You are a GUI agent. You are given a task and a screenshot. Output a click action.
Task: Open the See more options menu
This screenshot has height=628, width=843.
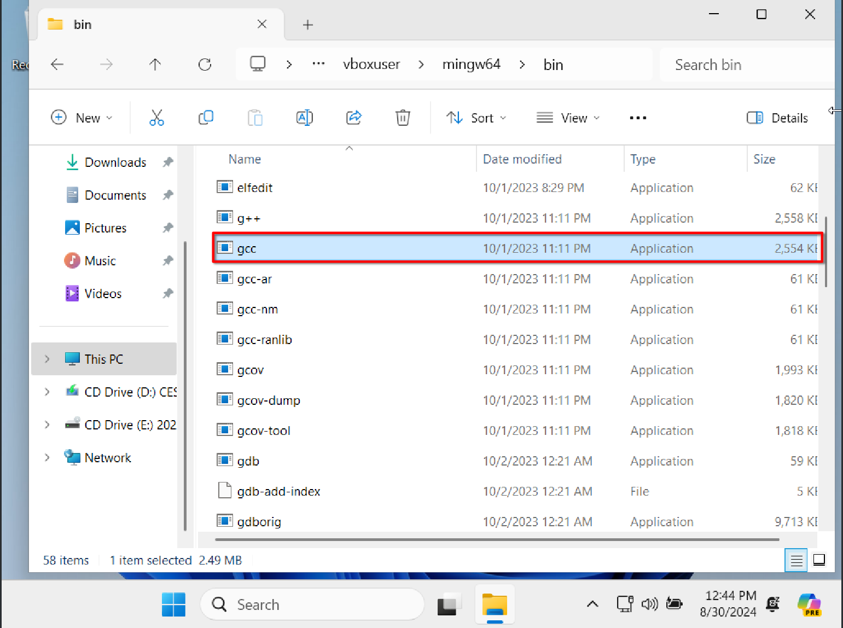[x=638, y=118]
